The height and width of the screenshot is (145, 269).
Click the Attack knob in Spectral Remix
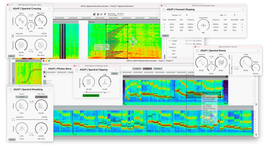tap(246, 63)
